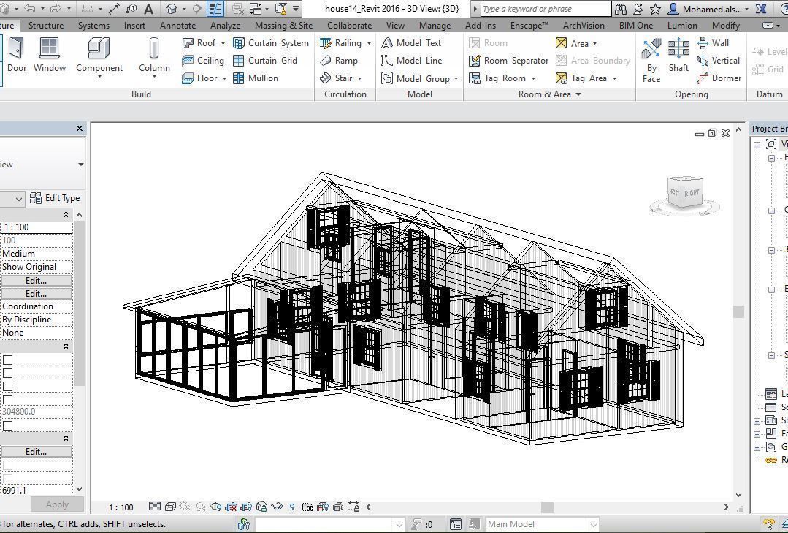Toggle Reveal Hidden Elements light bulb

(292, 507)
